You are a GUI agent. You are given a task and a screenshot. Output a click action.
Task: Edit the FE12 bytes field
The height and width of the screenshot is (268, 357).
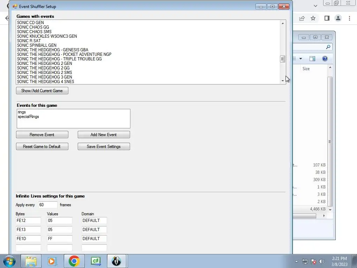coord(28,221)
